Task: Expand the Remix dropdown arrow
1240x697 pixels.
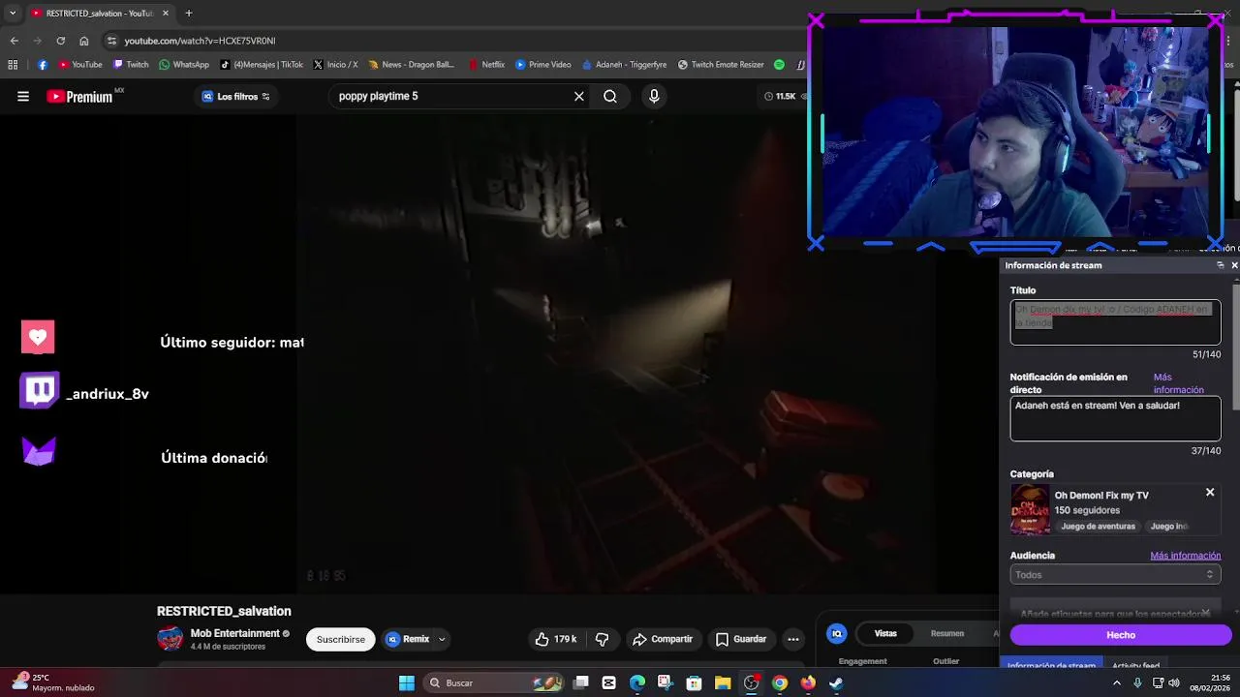Action: [442, 639]
